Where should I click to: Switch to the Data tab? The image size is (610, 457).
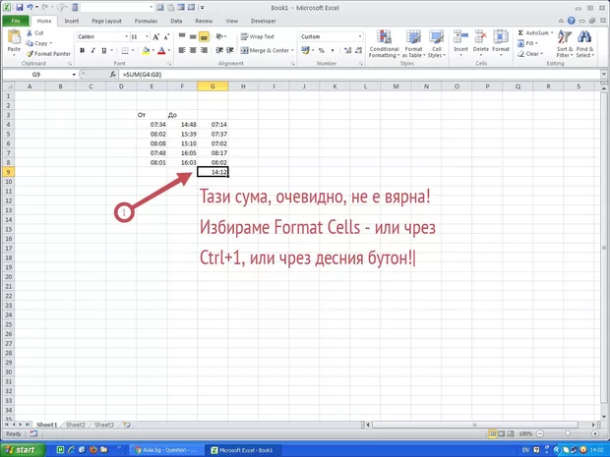pos(176,21)
